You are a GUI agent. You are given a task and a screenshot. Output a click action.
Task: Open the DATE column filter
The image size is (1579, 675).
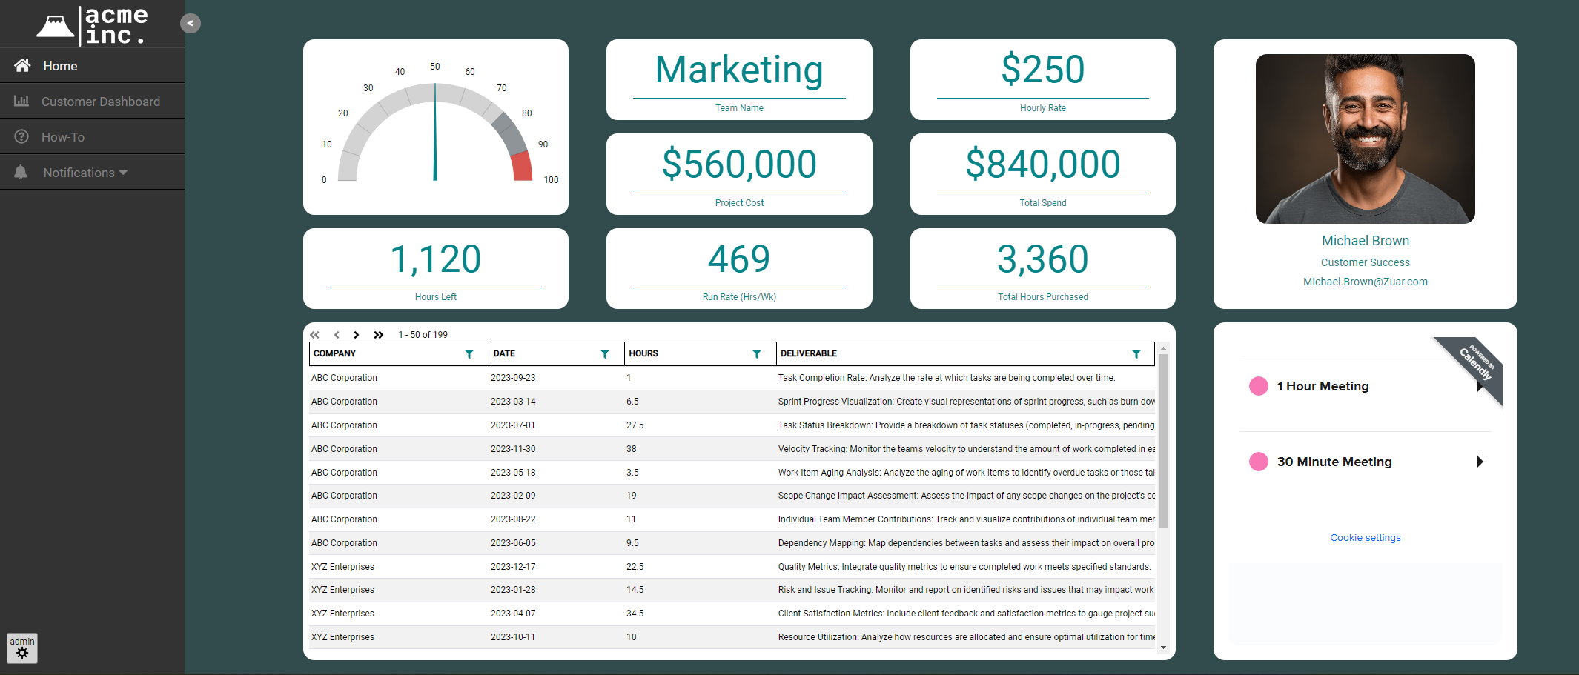click(606, 353)
